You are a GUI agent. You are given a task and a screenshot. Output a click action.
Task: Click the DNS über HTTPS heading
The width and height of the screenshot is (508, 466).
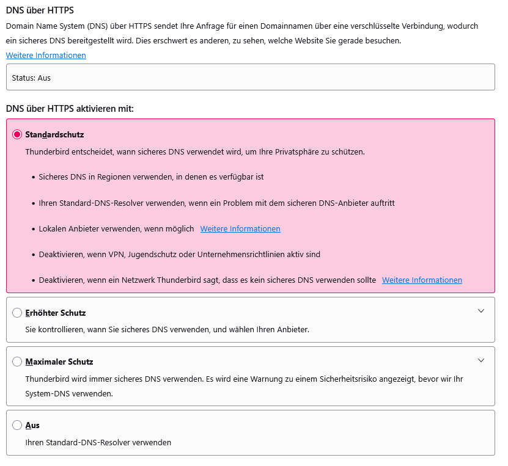[40, 10]
